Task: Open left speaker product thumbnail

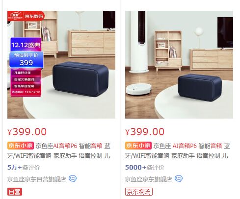Action: coord(61,65)
